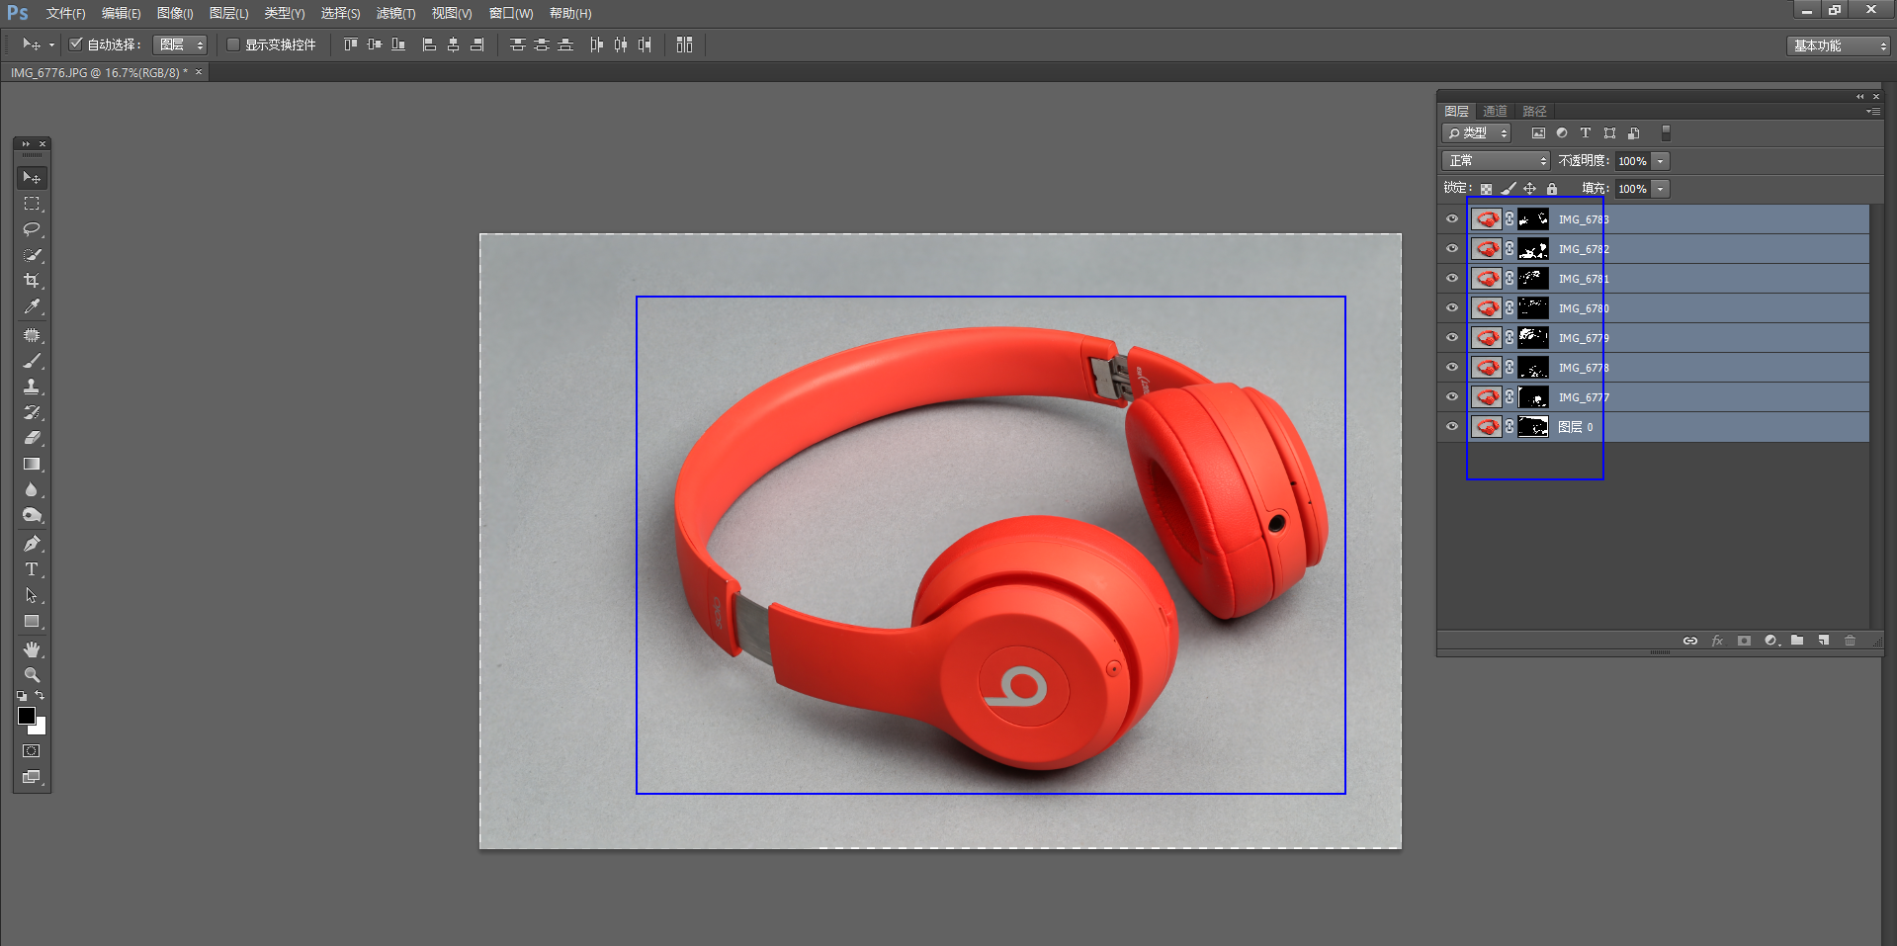Screen dimensions: 1897x946
Task: Select the Blur tool
Action: tap(32, 489)
